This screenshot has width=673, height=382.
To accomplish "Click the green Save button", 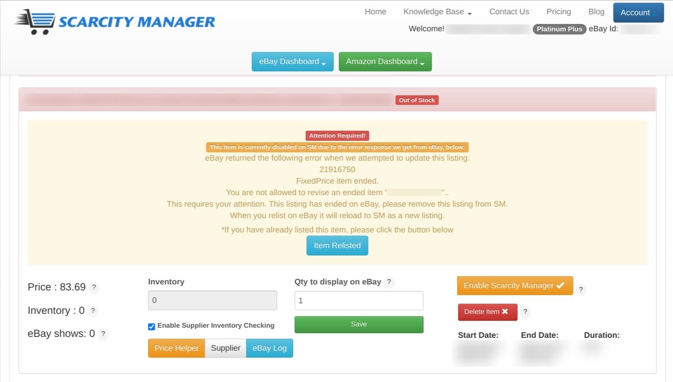I will 359,324.
